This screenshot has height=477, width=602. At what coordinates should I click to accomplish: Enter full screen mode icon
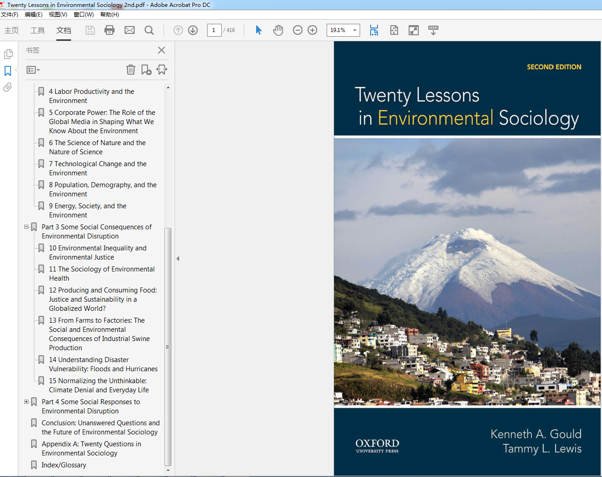(414, 30)
